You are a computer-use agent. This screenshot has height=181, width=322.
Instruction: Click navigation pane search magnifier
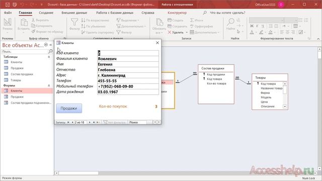click(50, 51)
